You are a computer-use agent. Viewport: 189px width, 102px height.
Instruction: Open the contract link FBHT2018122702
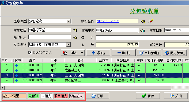(108, 21)
